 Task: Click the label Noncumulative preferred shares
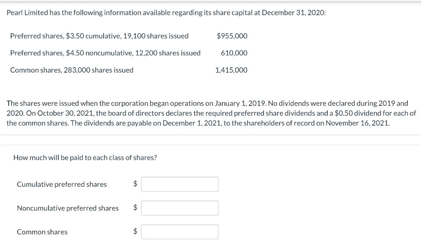click(x=67, y=208)
